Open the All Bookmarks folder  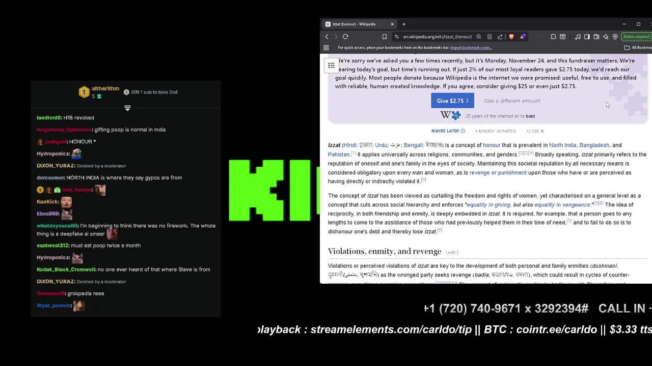(639, 48)
